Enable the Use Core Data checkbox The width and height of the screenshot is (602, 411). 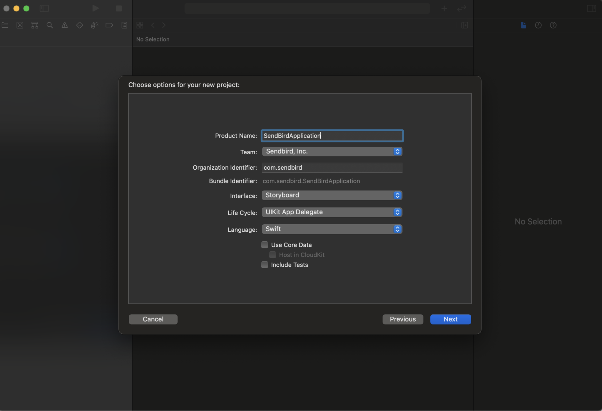coord(265,245)
